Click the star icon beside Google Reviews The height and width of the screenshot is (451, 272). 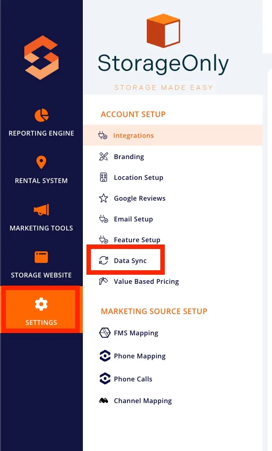[104, 198]
